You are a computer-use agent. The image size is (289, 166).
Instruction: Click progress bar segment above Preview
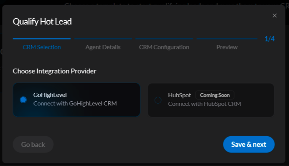[x=227, y=39]
